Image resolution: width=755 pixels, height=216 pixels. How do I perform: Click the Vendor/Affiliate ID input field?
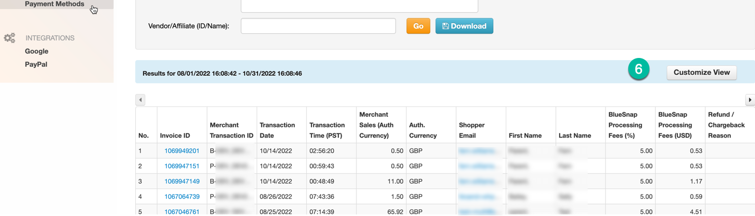pyautogui.click(x=318, y=26)
